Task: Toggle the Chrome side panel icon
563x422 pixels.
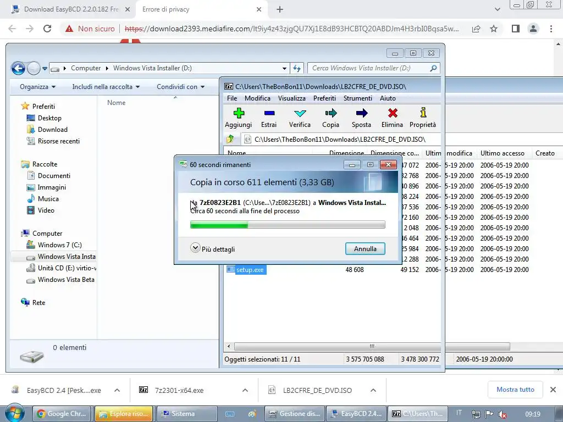Action: pos(516,29)
